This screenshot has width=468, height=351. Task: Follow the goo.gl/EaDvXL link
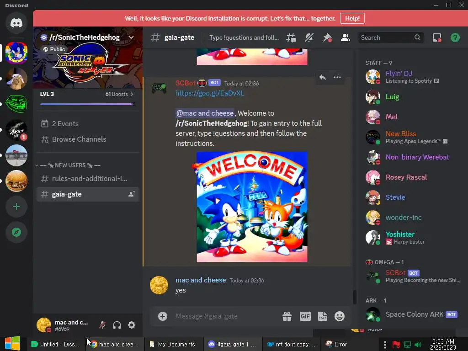[210, 93]
